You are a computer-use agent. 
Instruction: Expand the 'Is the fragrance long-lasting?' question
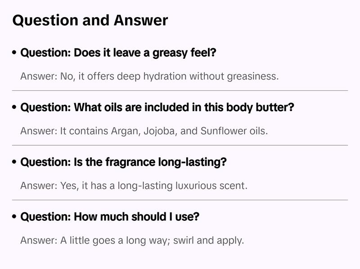123,162
